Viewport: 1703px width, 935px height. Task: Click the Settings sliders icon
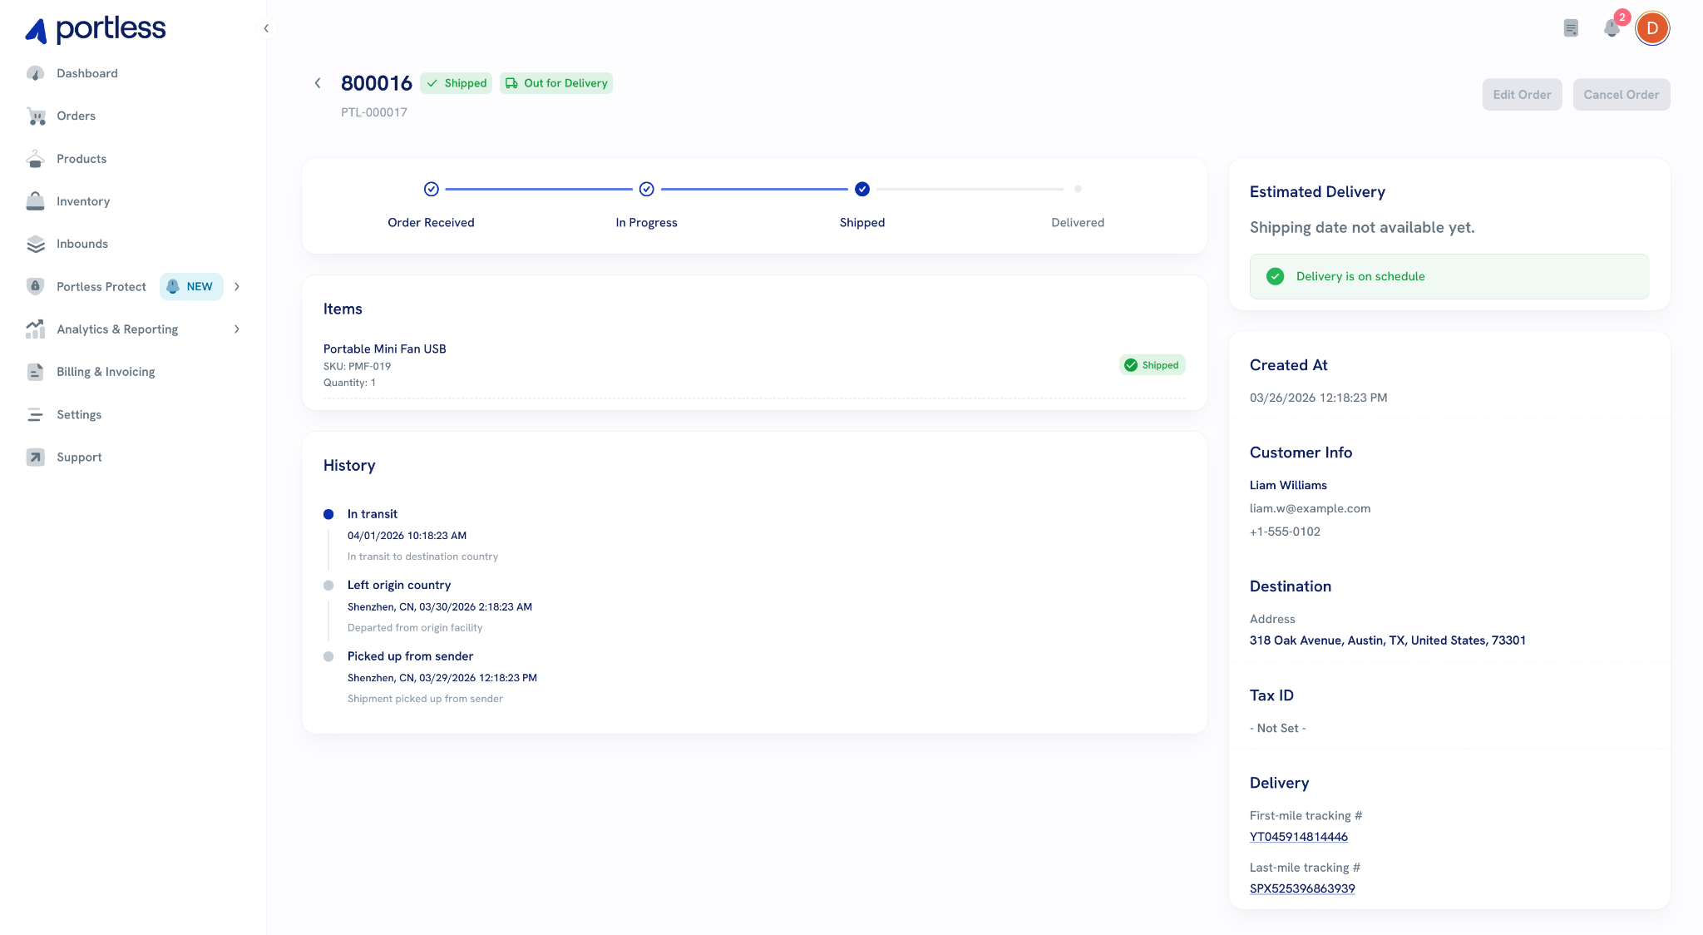point(35,414)
